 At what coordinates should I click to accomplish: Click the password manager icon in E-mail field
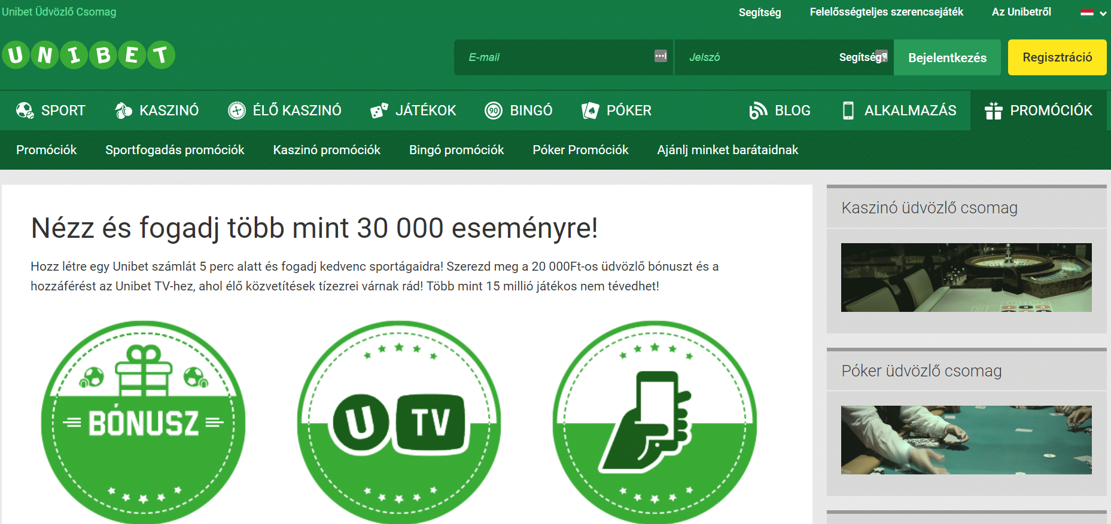pyautogui.click(x=660, y=56)
